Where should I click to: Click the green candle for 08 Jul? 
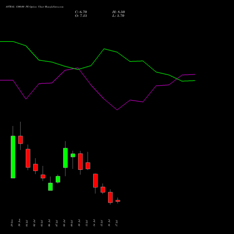click(66, 158)
